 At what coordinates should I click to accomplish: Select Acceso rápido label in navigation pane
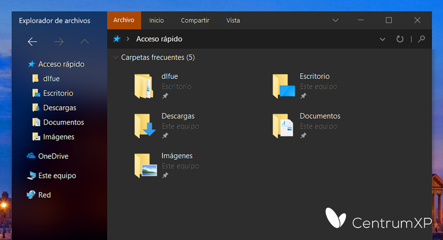(61, 64)
